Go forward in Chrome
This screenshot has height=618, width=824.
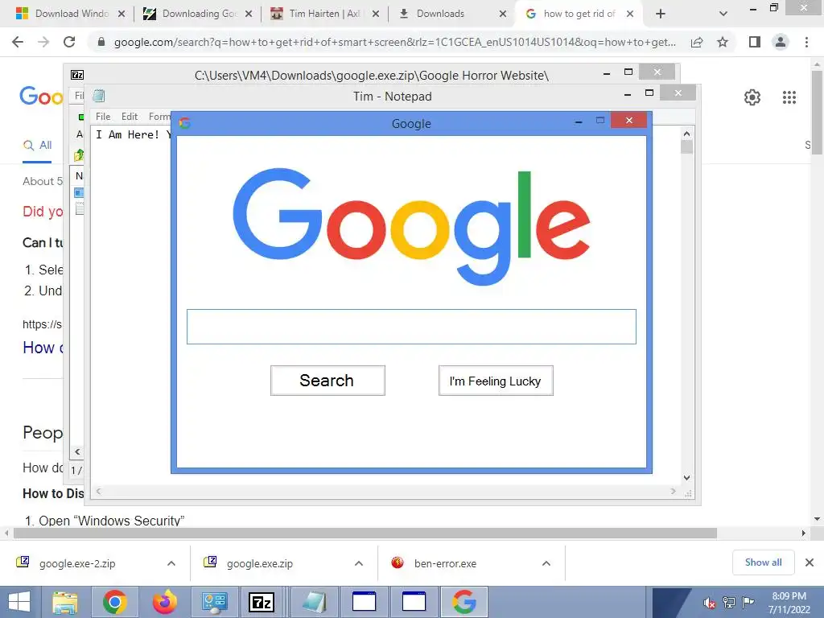[x=43, y=42]
